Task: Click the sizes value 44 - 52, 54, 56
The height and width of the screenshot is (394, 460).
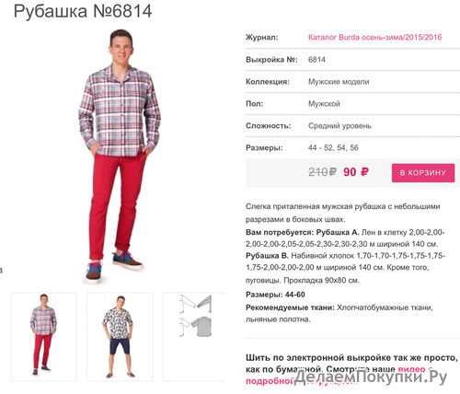Action: pyautogui.click(x=333, y=147)
